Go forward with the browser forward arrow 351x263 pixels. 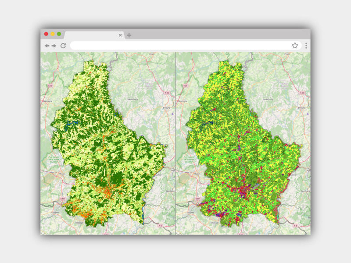click(x=54, y=46)
